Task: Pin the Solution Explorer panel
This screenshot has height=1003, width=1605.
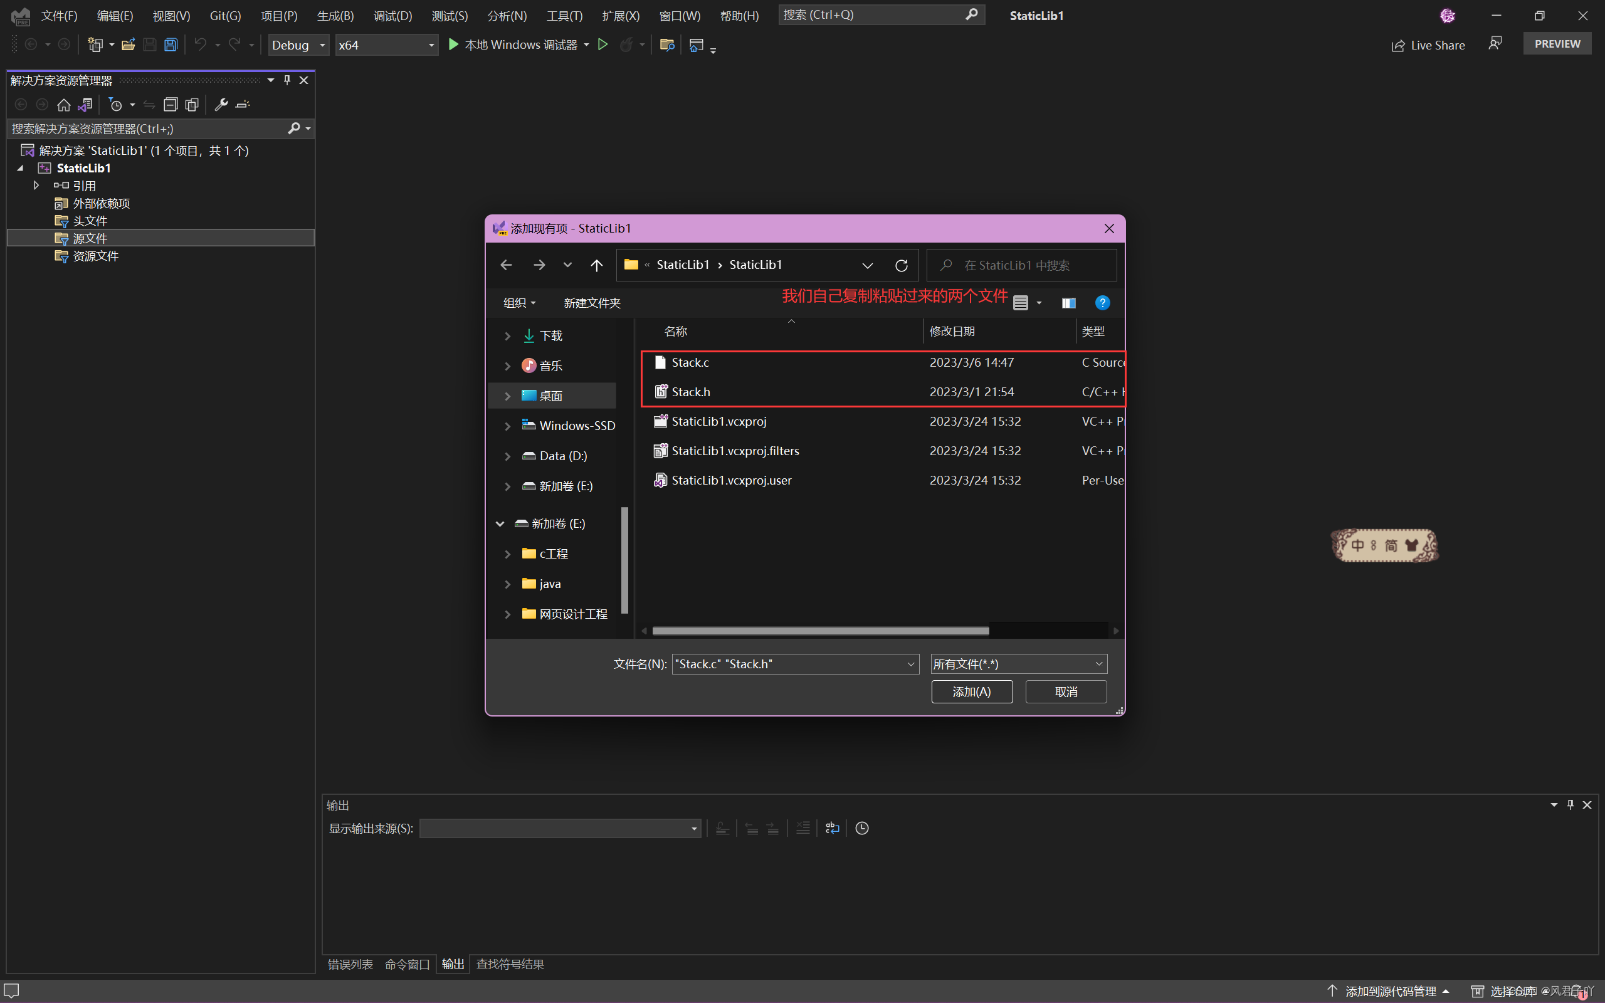Action: [287, 80]
